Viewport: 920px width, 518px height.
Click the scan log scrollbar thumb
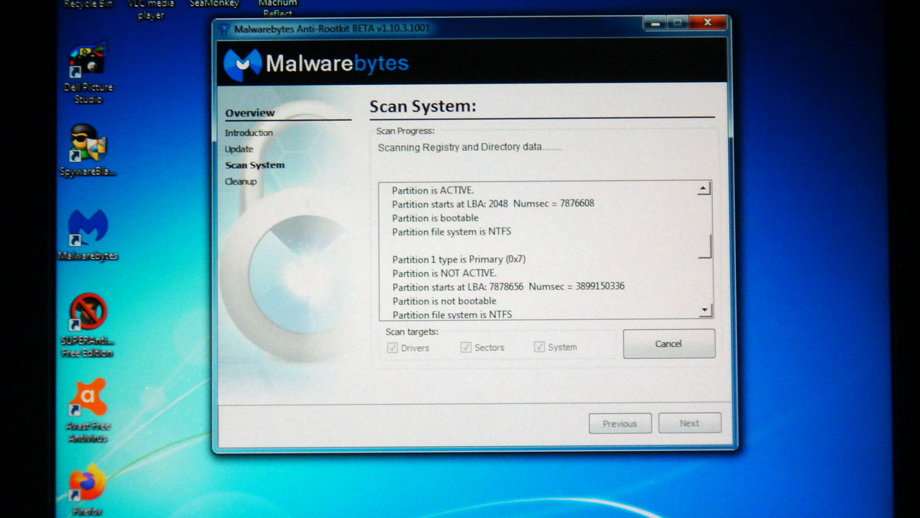tap(704, 246)
